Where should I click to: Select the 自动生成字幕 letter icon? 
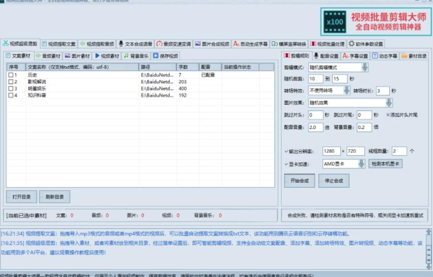(236, 44)
